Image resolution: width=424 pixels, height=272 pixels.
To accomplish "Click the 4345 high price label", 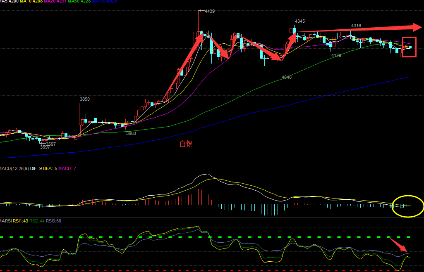I will click(299, 21).
